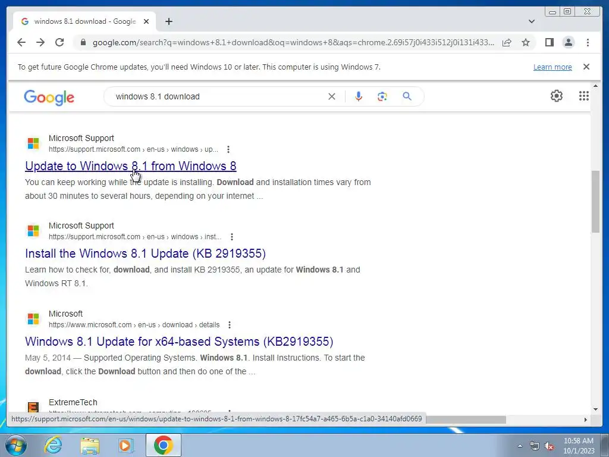This screenshot has width=609, height=457.
Task: Open the Chrome side panel
Action: pyautogui.click(x=549, y=42)
